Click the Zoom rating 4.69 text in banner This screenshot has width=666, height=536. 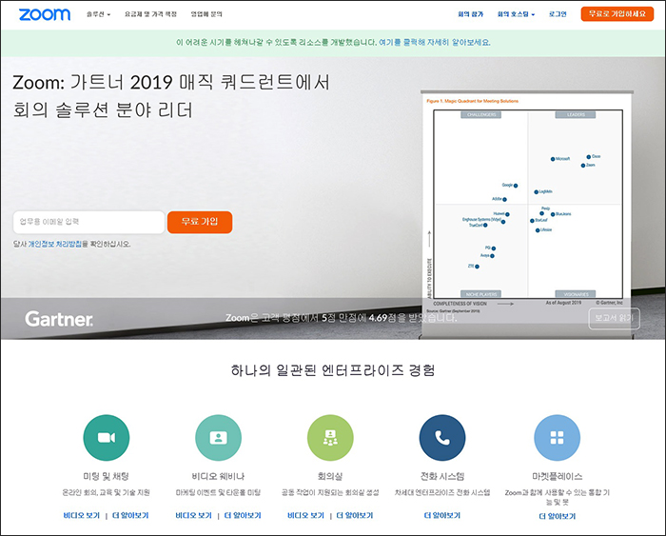click(x=341, y=318)
